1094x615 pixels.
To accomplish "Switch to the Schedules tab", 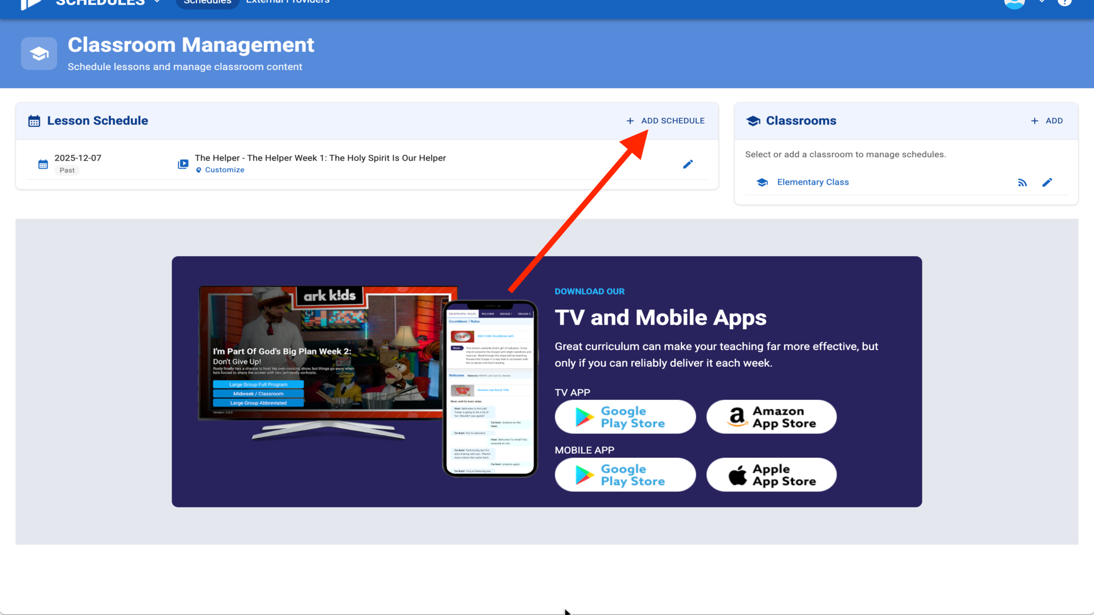I will point(207,2).
